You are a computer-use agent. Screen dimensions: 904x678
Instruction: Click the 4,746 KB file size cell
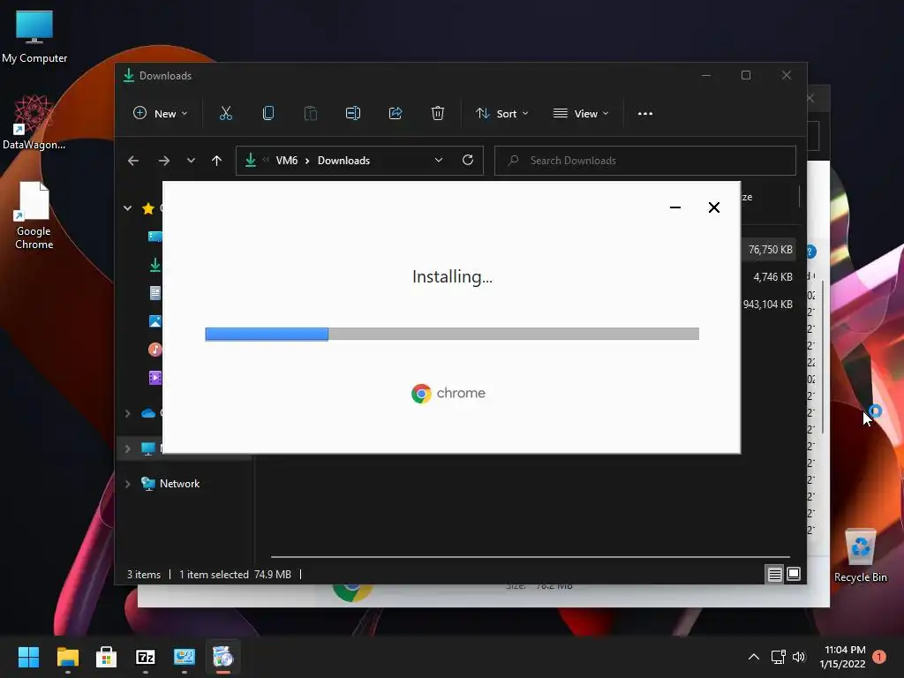772,277
